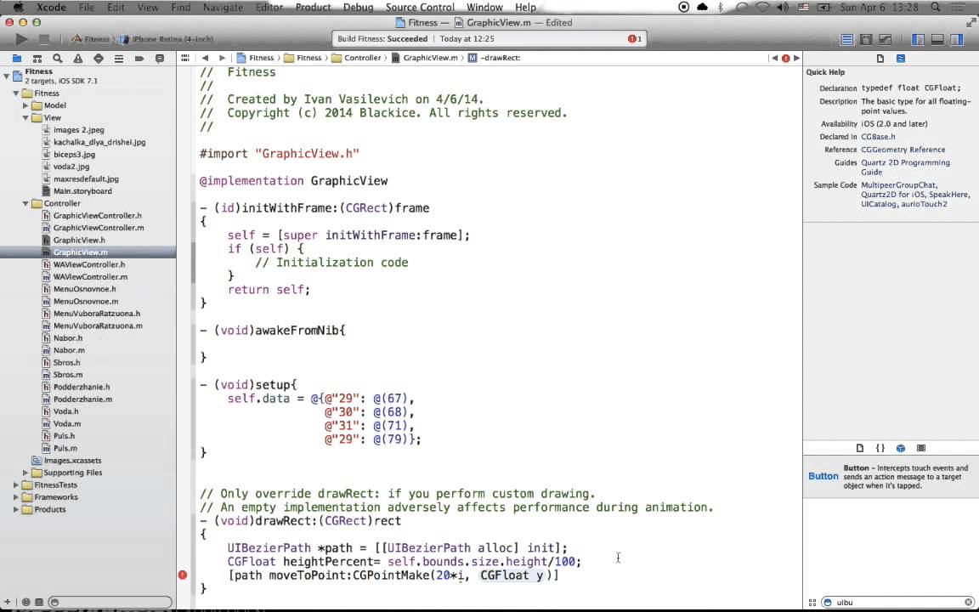Click the error marker in the gutter

click(x=183, y=575)
